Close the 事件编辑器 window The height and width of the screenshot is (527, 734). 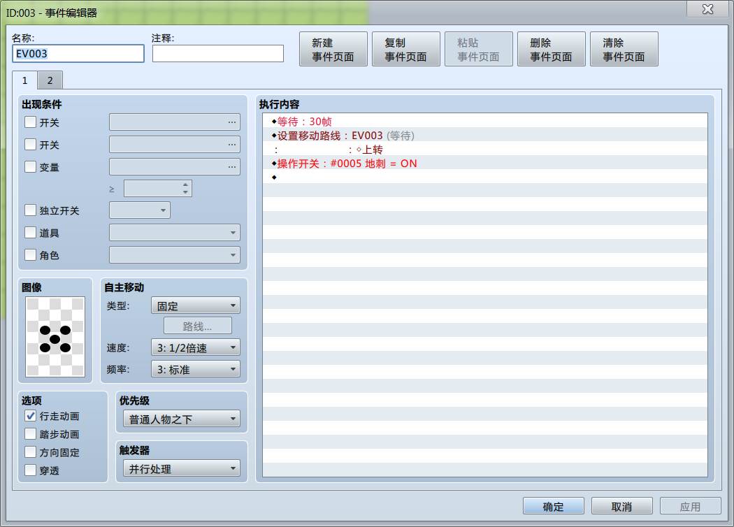[707, 9]
